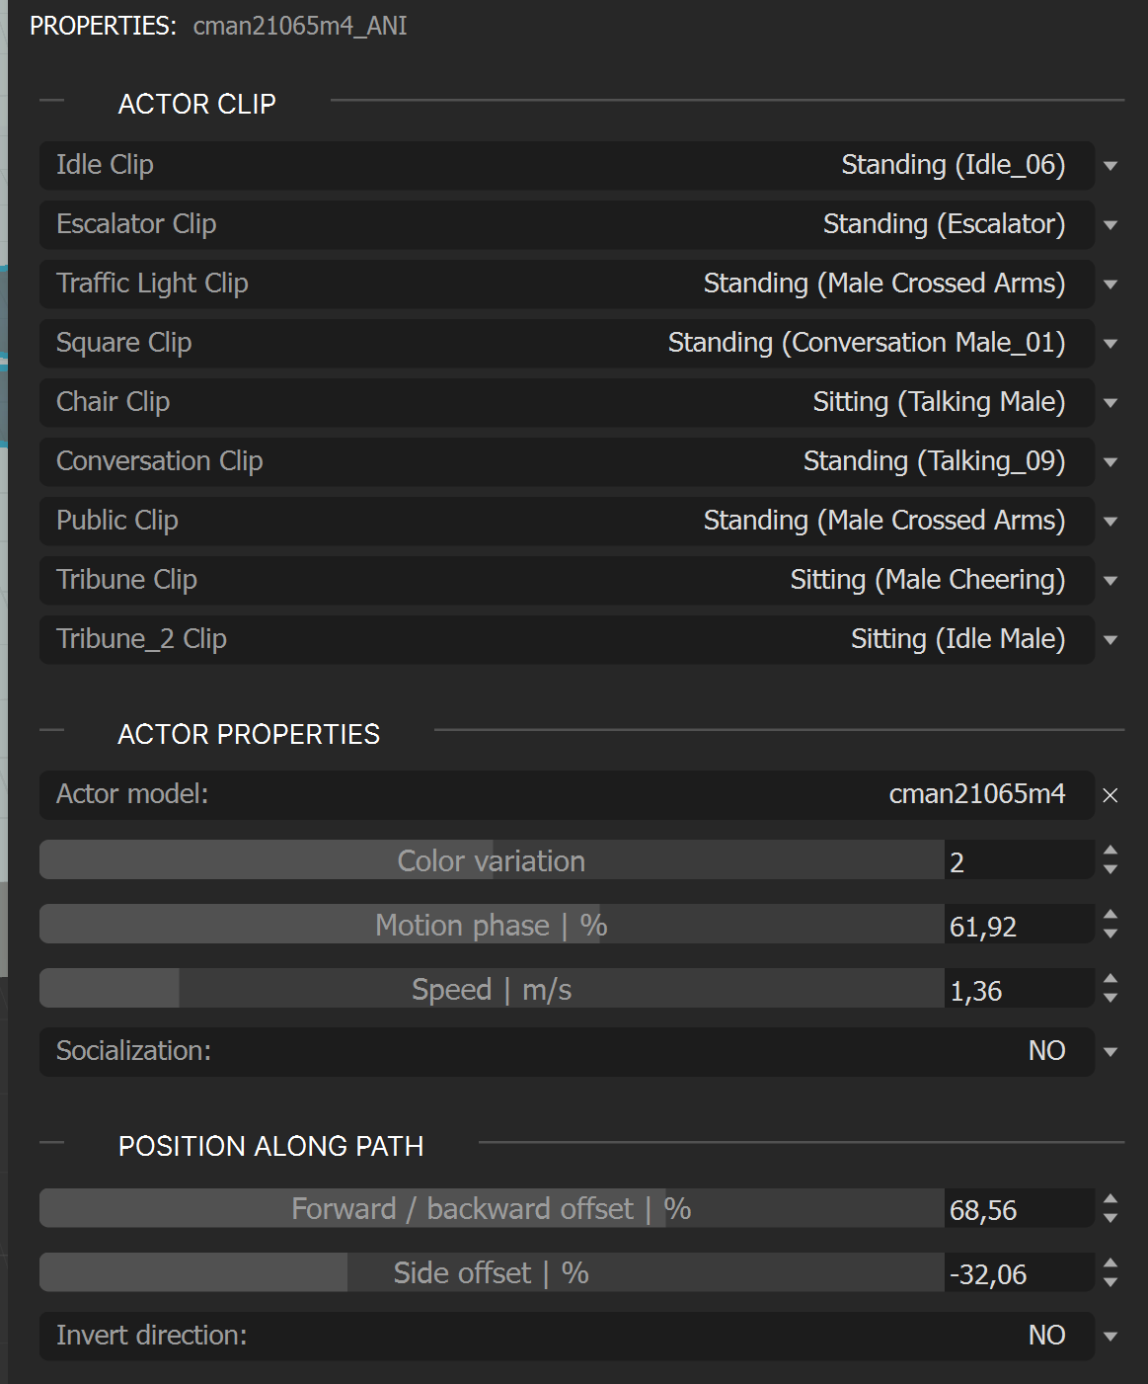Toggle the Socialization NO dropdown
Image resolution: width=1148 pixels, height=1384 pixels.
click(1110, 1052)
